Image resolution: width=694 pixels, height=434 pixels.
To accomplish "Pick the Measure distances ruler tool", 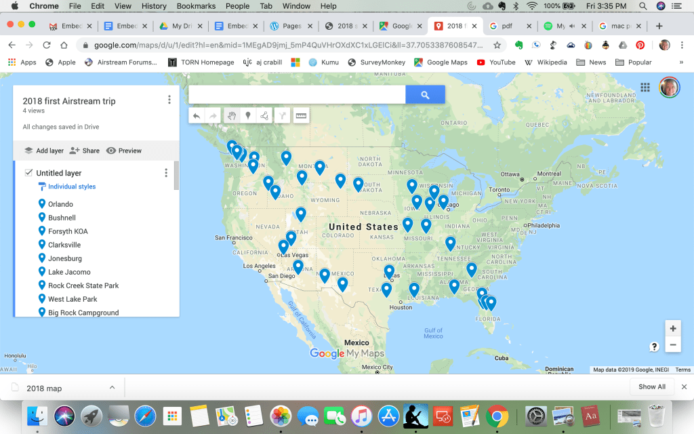I will click(301, 116).
